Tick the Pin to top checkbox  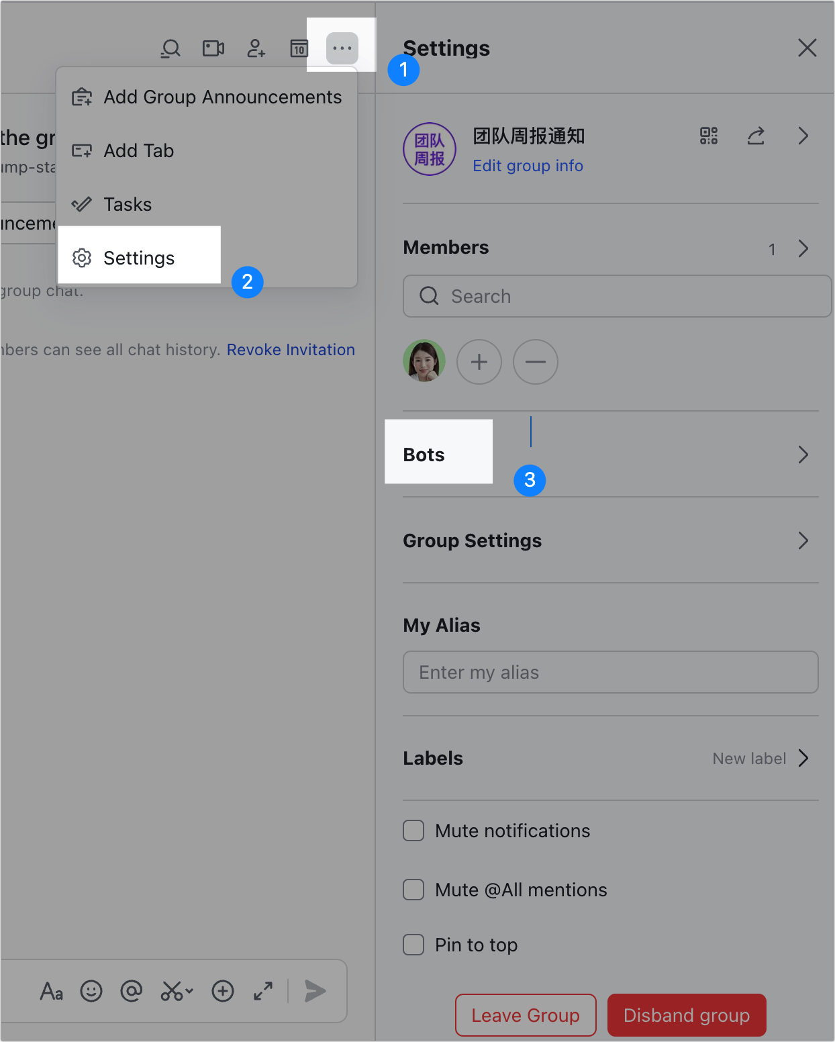pos(413,945)
